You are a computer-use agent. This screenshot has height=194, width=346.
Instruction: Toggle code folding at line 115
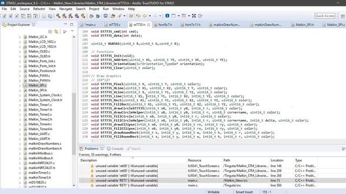tap(89, 76)
